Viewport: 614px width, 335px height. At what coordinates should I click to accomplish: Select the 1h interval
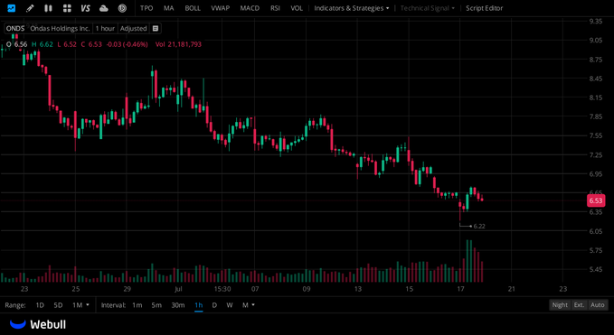click(199, 305)
